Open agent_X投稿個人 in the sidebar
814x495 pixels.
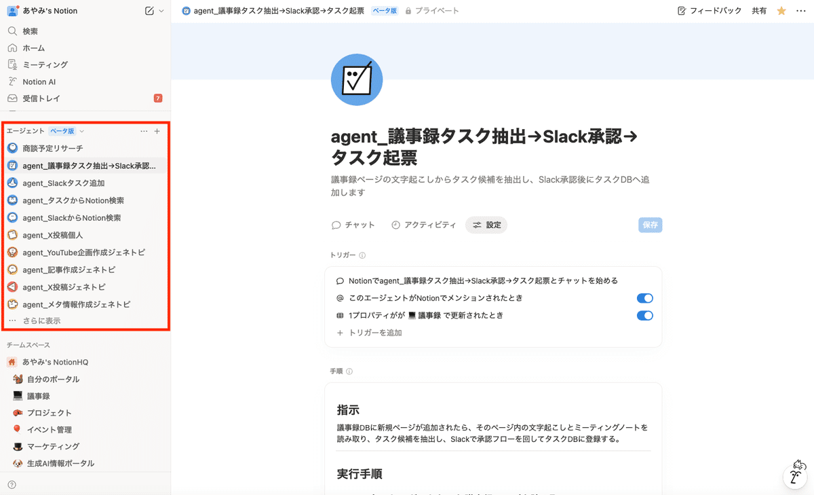[x=53, y=235]
